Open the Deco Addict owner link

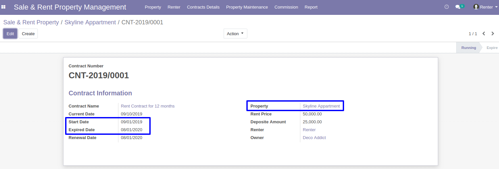[x=314, y=138]
